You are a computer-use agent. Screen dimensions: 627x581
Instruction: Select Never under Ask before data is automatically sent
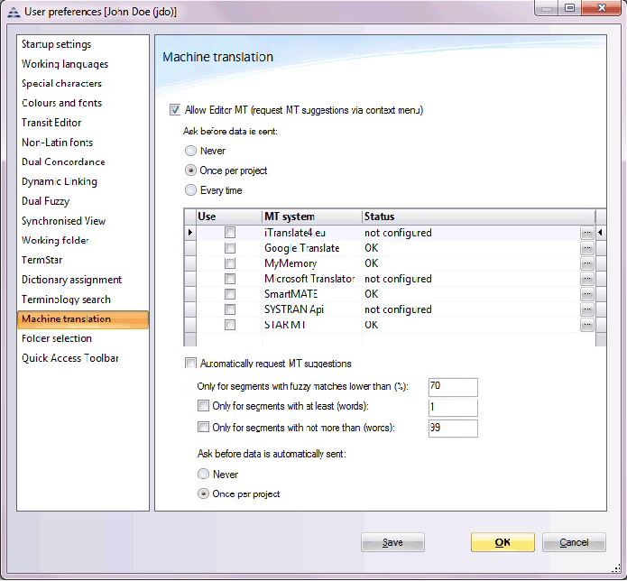tap(204, 475)
